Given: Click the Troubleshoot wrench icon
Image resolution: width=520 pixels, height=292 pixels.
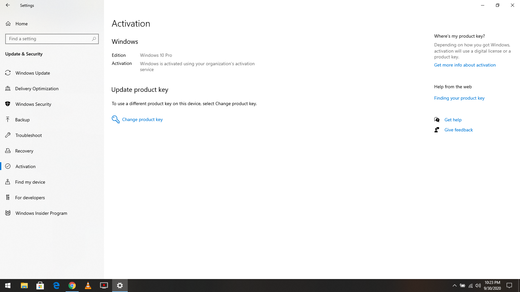Looking at the screenshot, I should (x=8, y=135).
